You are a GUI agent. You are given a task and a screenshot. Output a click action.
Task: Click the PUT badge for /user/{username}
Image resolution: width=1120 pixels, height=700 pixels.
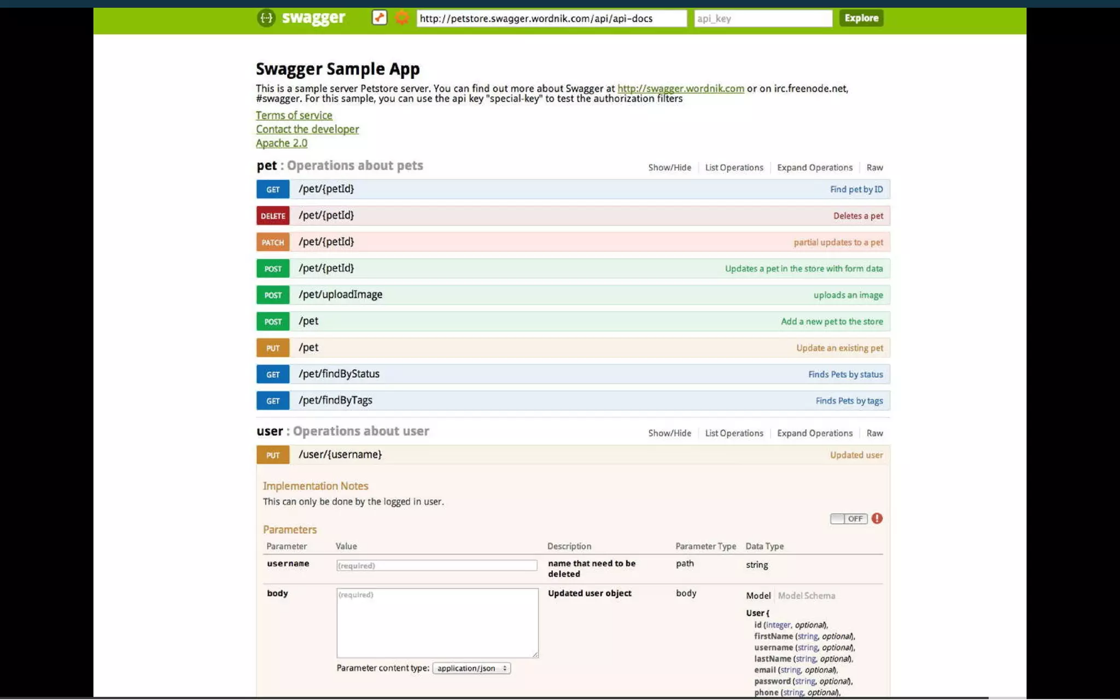click(x=273, y=455)
